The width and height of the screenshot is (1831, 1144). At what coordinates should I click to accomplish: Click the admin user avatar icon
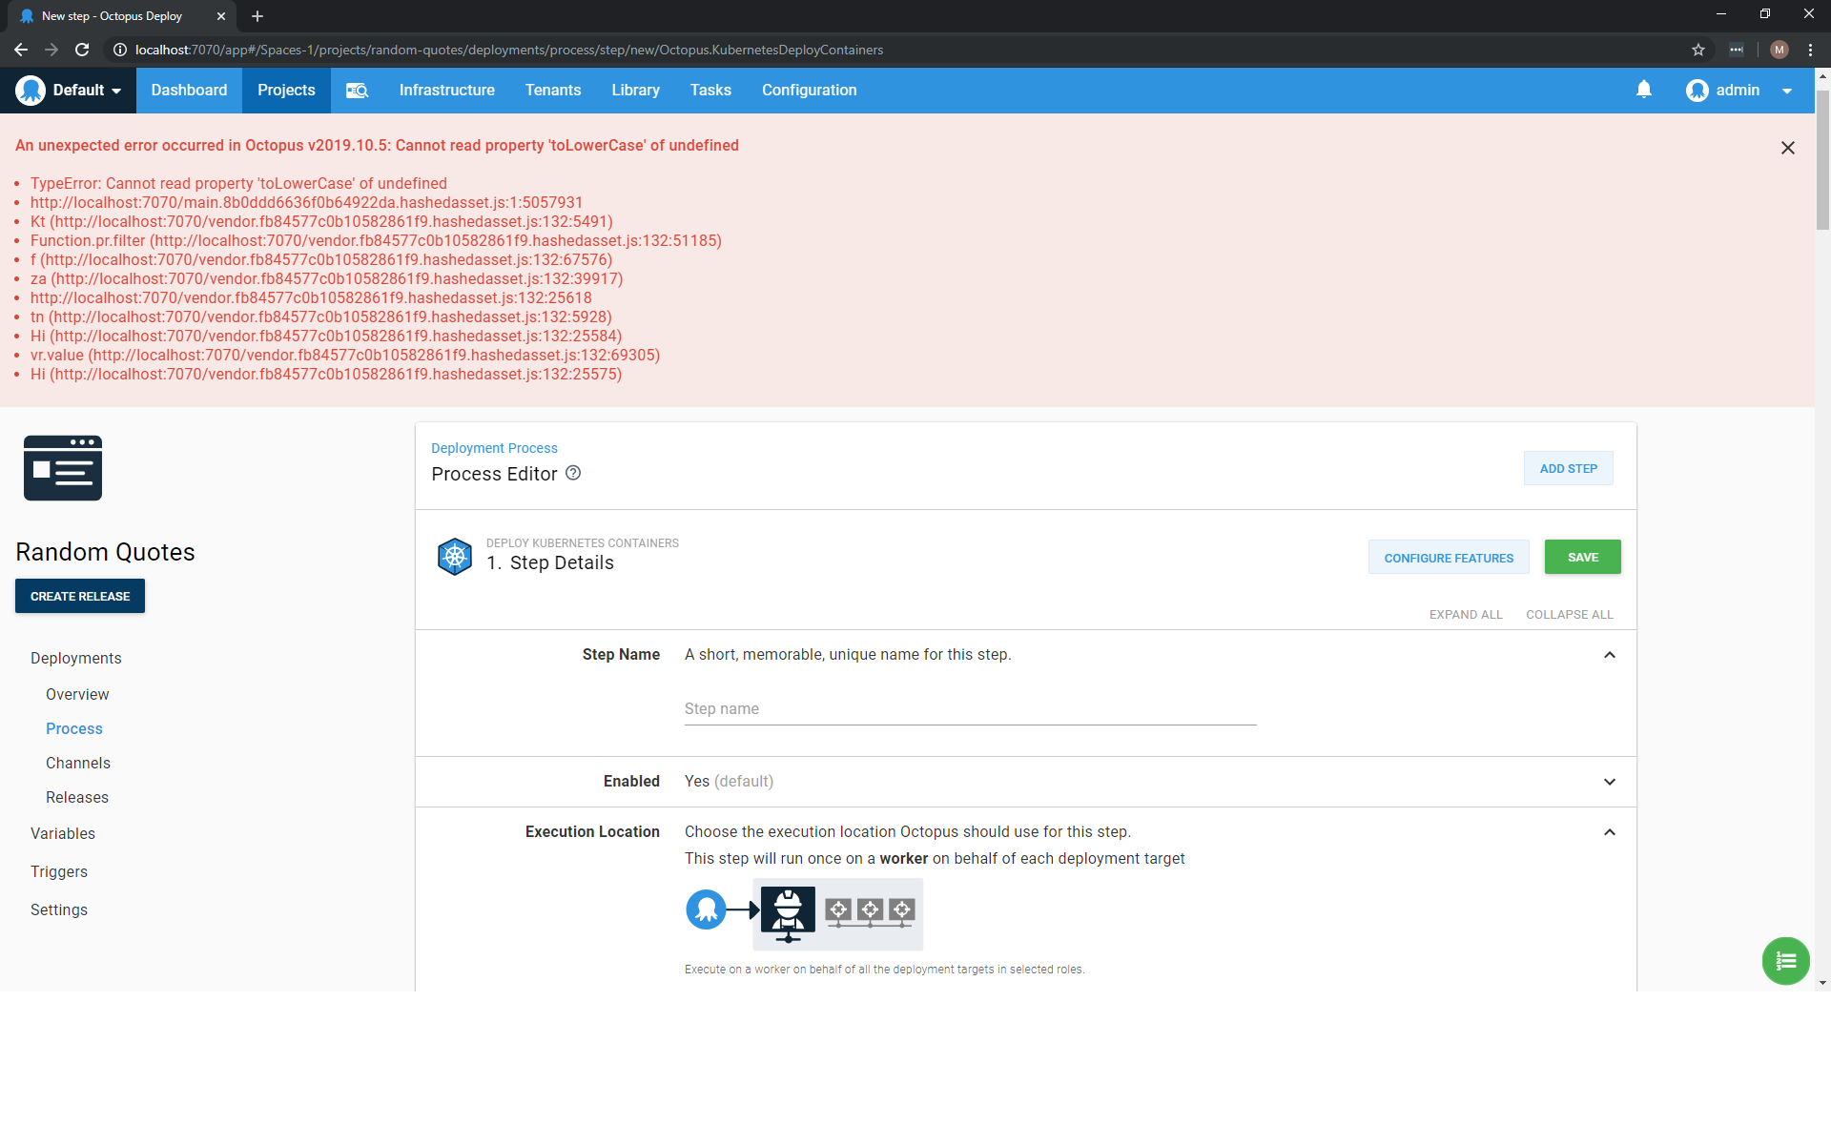click(x=1697, y=91)
